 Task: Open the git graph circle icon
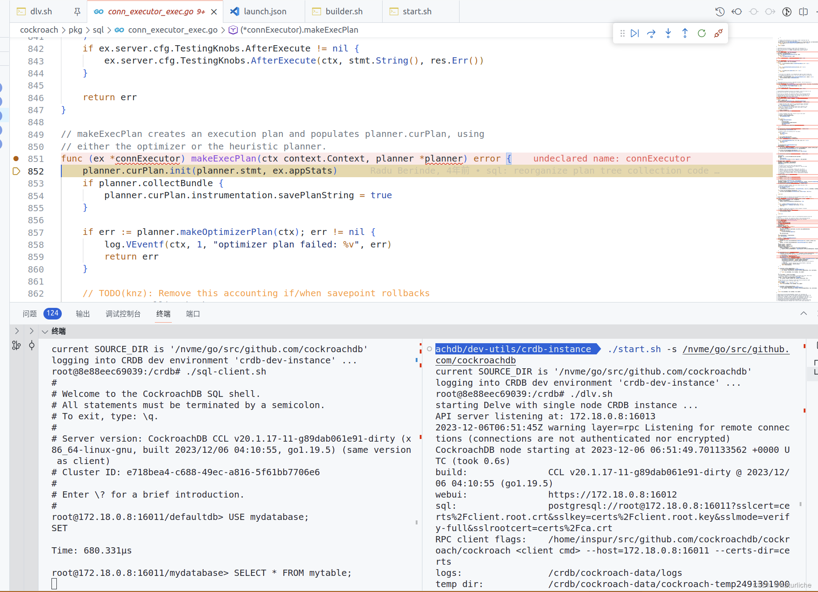pos(787,12)
